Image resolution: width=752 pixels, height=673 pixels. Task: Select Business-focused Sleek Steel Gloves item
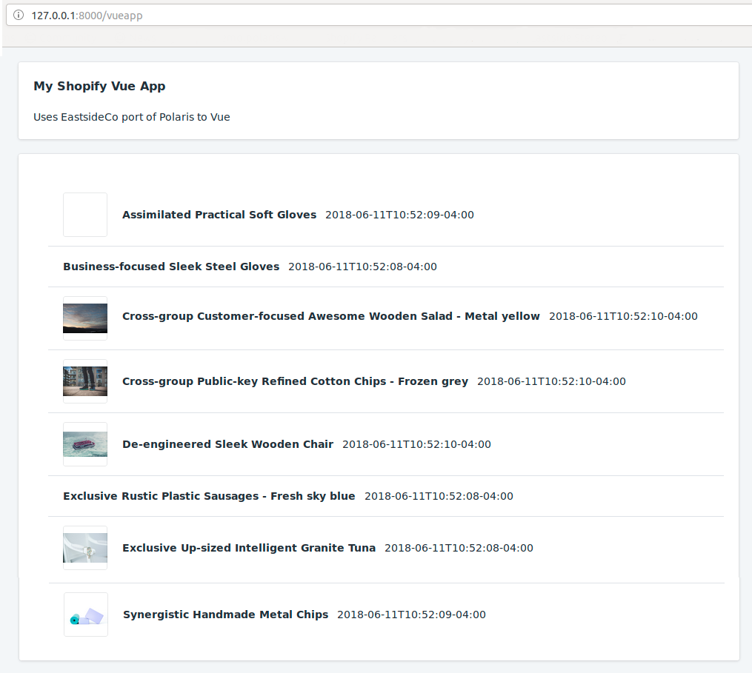coord(171,267)
